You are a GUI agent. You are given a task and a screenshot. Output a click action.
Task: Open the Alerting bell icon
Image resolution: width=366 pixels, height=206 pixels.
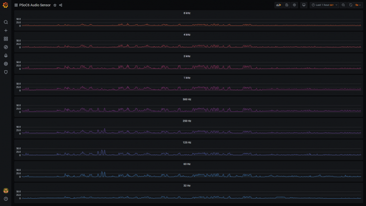pyautogui.click(x=6, y=55)
